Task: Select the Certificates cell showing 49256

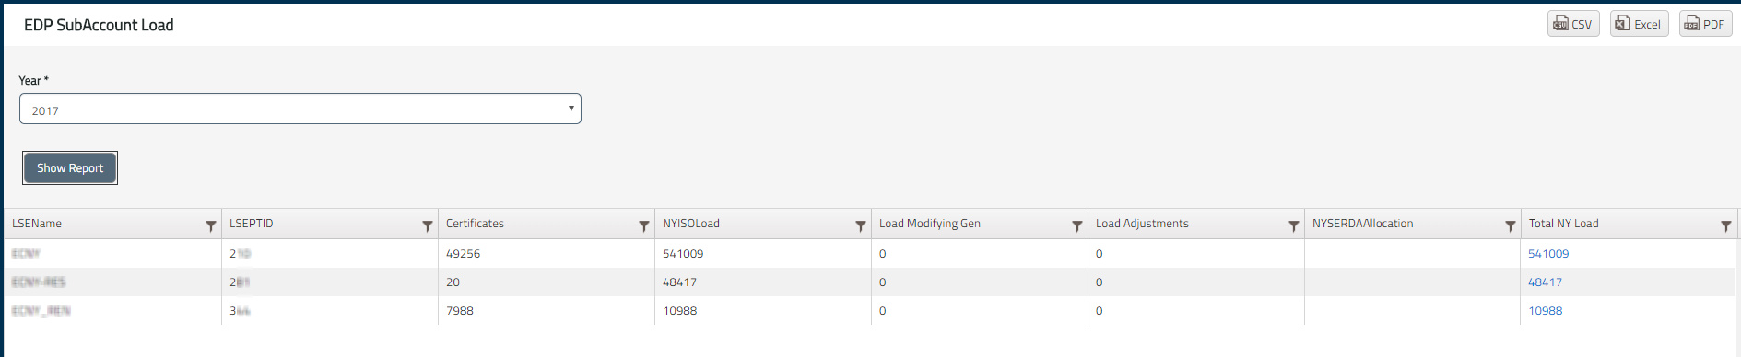Action: pos(547,254)
